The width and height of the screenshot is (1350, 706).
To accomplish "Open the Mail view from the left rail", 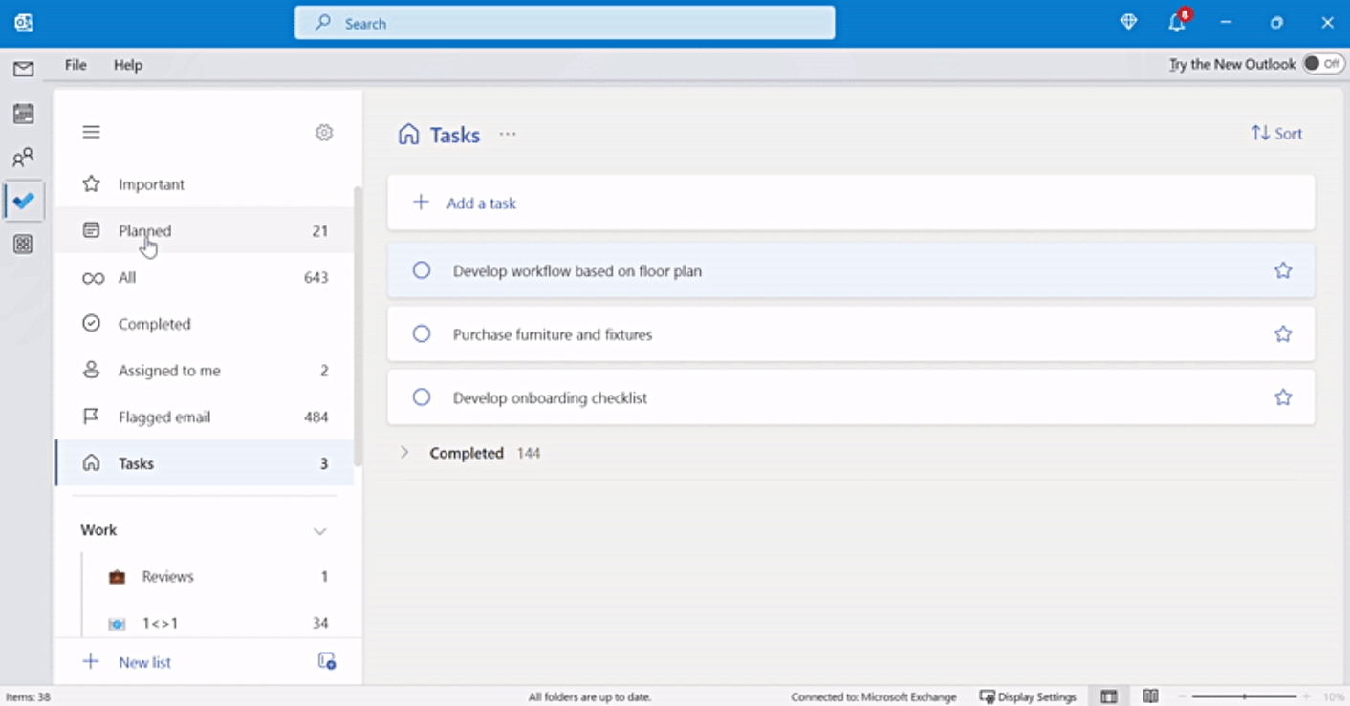I will 23,68.
